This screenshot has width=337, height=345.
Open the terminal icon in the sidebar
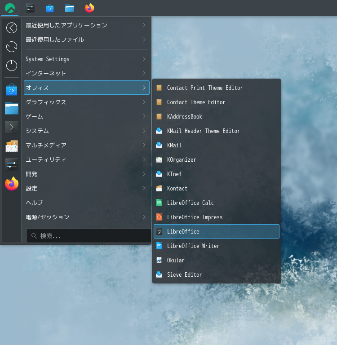[x=12, y=127]
